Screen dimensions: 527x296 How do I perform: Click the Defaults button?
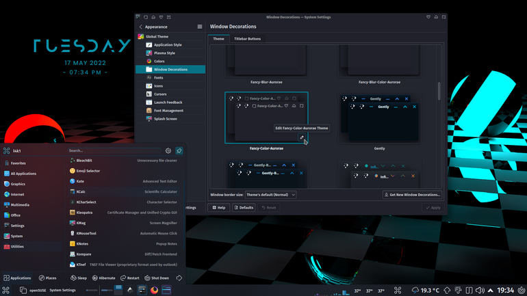[x=244, y=207]
